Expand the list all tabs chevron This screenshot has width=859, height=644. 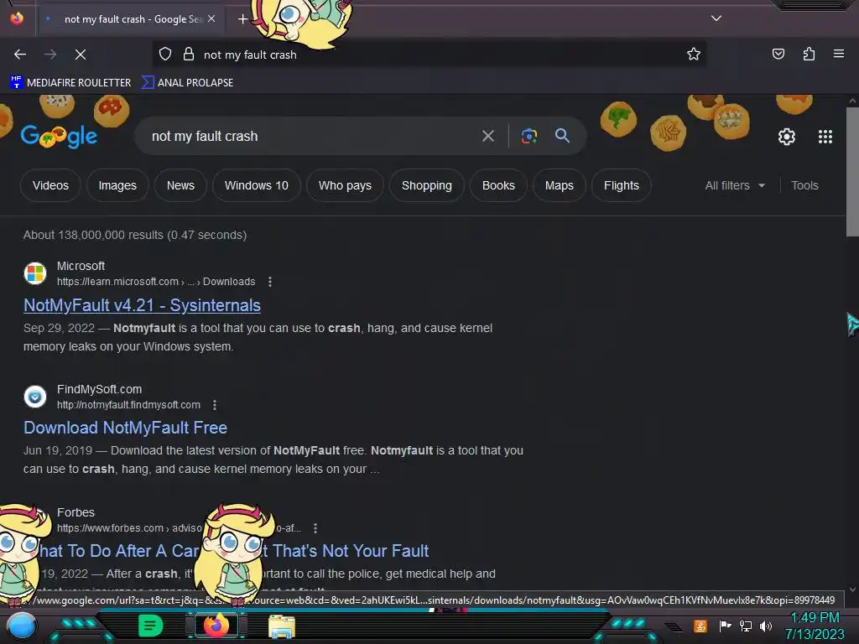point(716,18)
